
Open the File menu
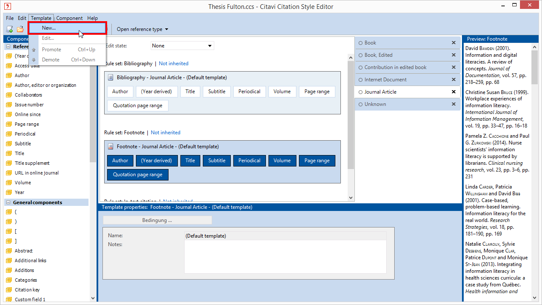(x=10, y=18)
